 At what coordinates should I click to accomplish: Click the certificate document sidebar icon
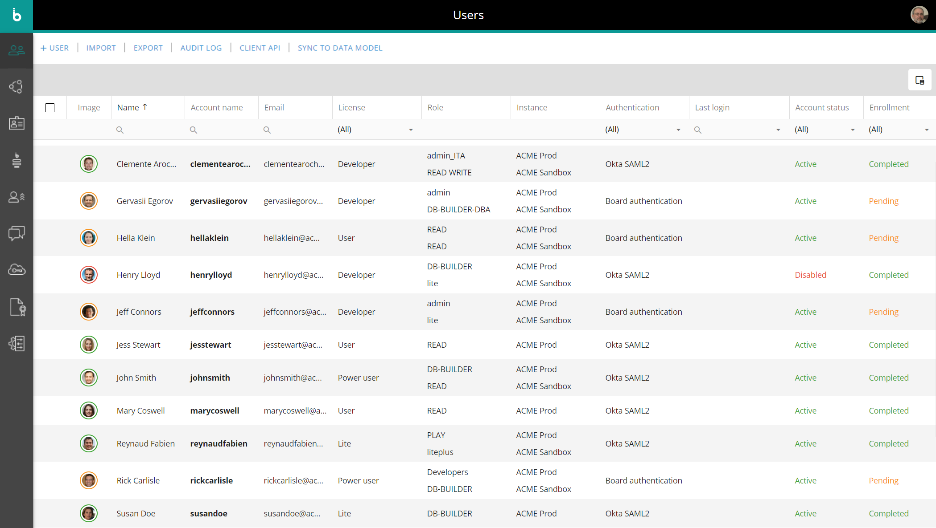(x=17, y=307)
